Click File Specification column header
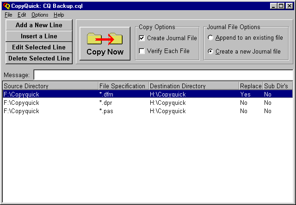Viewport: 296px width, 205px height. pos(123,86)
